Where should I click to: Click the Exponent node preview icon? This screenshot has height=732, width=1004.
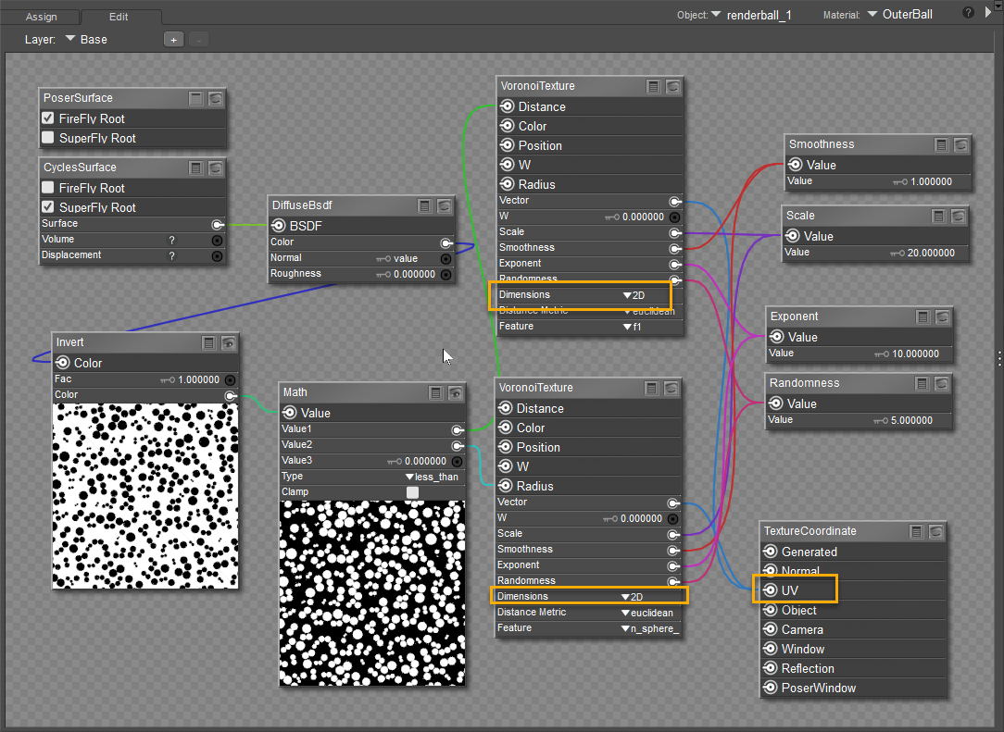(x=943, y=317)
